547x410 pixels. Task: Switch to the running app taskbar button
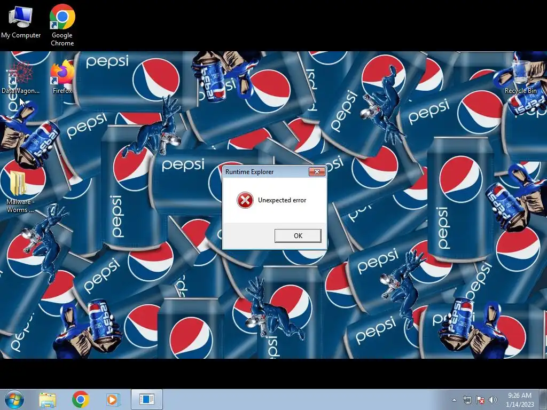pos(146,399)
